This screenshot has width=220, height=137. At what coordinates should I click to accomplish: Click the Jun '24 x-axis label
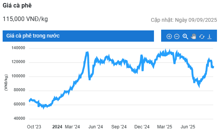(x=95, y=127)
